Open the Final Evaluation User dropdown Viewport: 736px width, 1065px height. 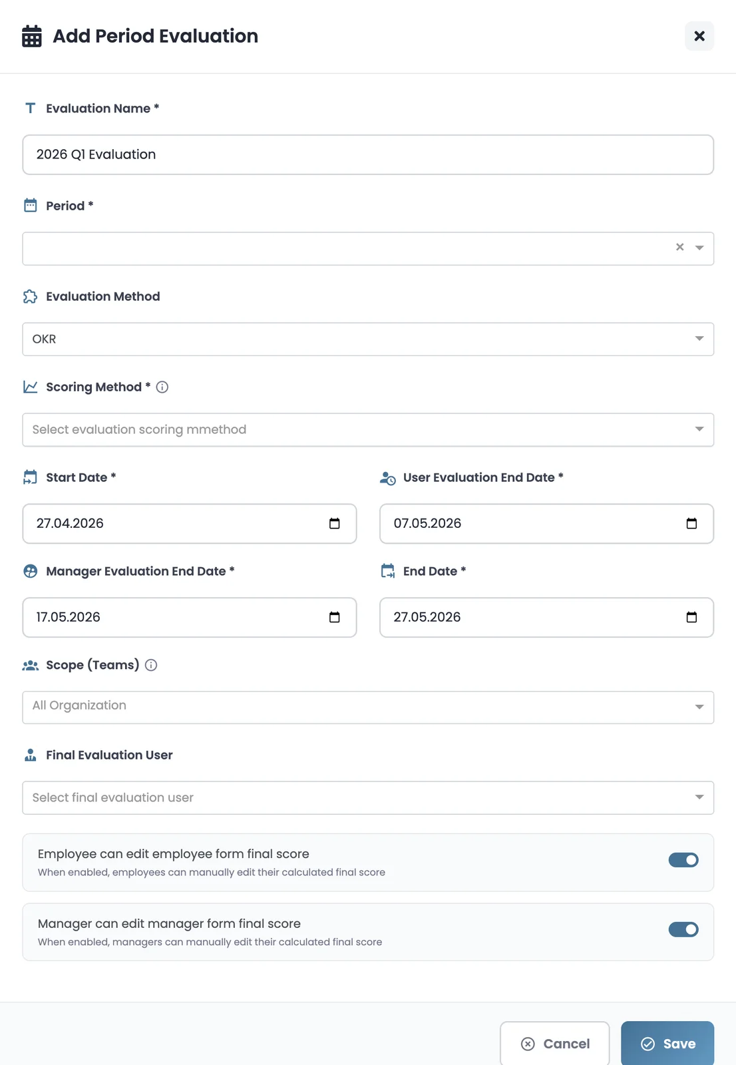point(368,798)
